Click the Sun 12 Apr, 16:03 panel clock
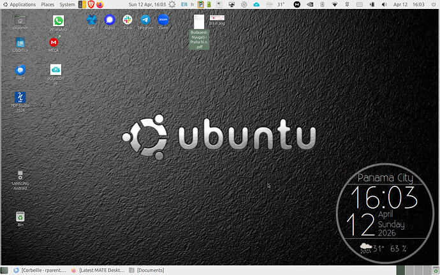The image size is (440, 275). click(x=147, y=4)
